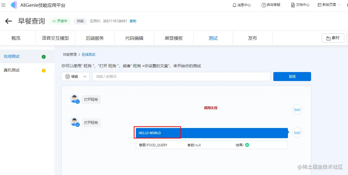Click the 素材 button
Viewport: 348px width, 175px height.
click(333, 38)
